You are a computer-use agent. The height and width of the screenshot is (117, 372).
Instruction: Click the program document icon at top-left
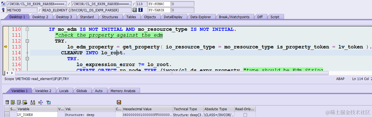pos(3,4)
